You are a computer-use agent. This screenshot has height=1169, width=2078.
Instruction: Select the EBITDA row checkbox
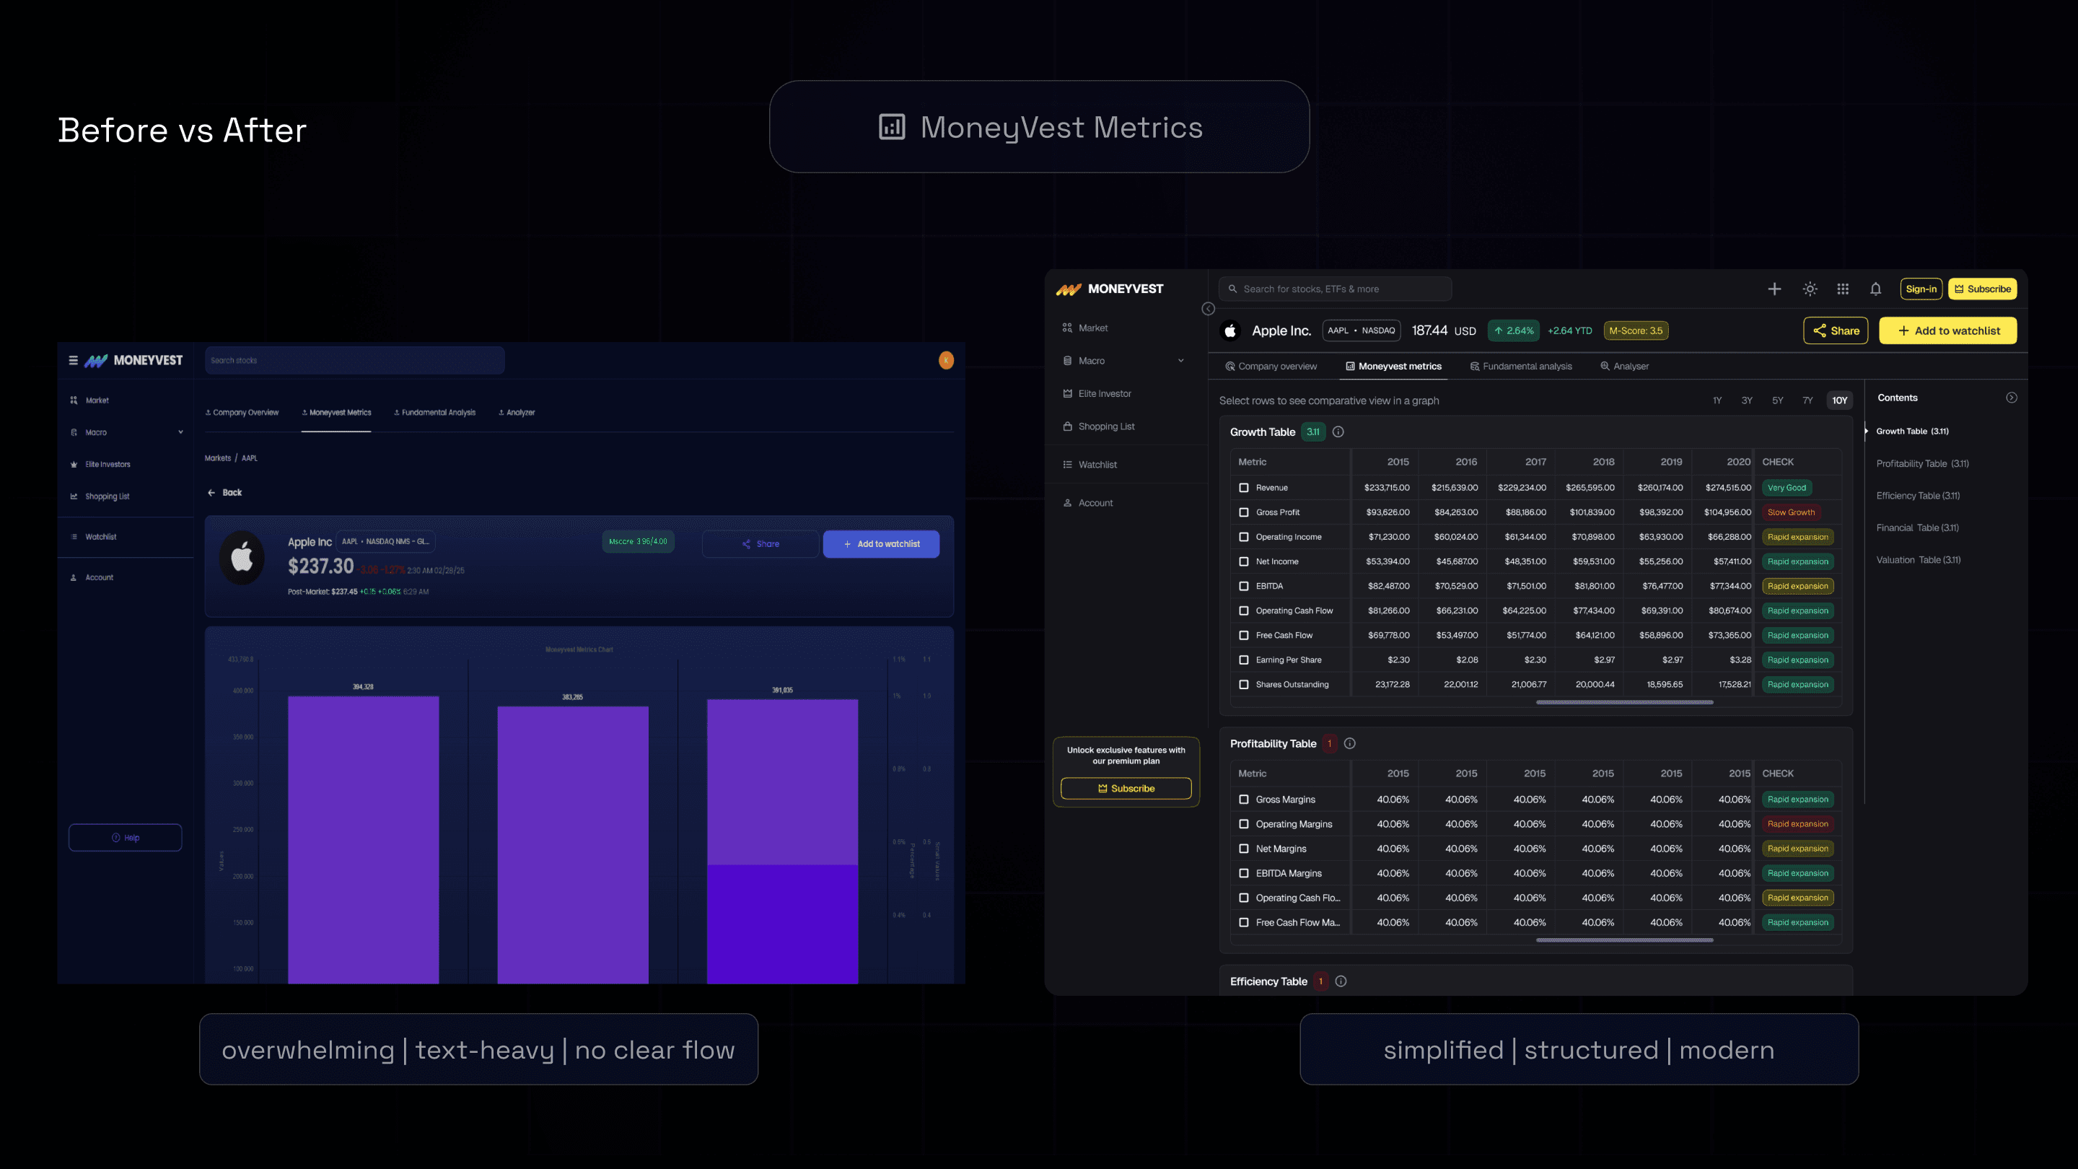click(1244, 586)
